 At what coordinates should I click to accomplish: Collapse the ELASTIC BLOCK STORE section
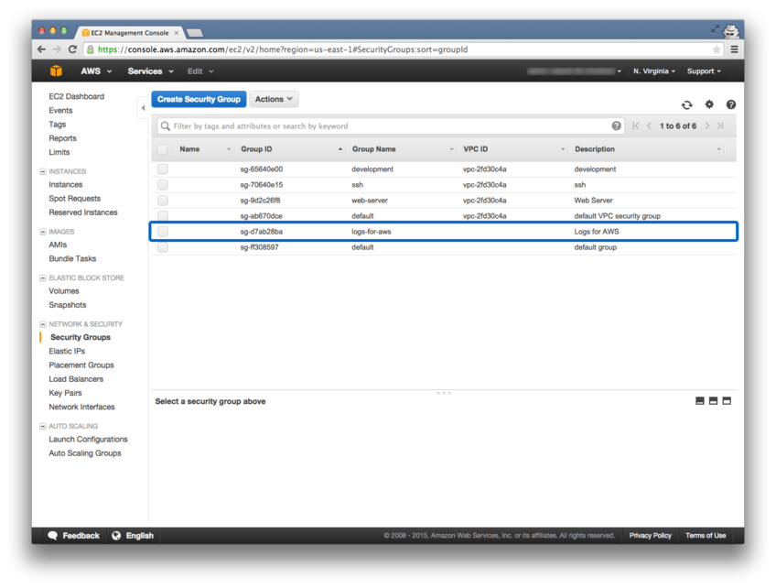coord(43,278)
